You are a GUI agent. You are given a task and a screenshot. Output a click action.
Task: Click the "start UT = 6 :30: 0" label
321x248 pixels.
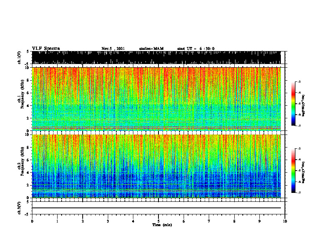[x=196, y=49]
